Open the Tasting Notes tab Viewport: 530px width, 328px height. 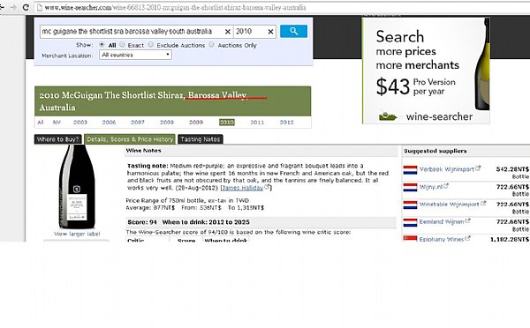(x=201, y=139)
